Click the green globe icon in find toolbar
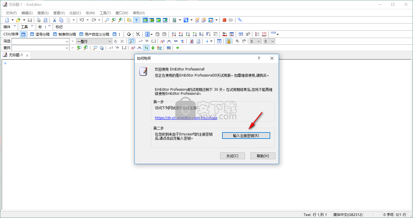413x218 pixels. [153, 48]
